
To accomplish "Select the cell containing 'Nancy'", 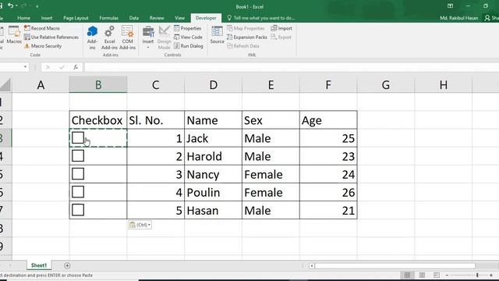I will tap(213, 174).
